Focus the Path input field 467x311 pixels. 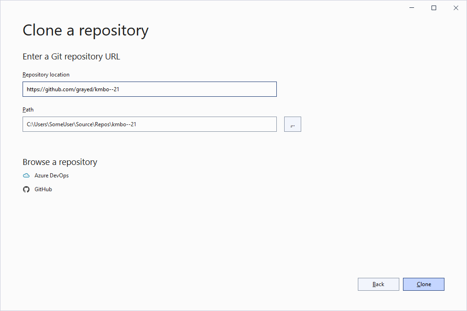149,124
